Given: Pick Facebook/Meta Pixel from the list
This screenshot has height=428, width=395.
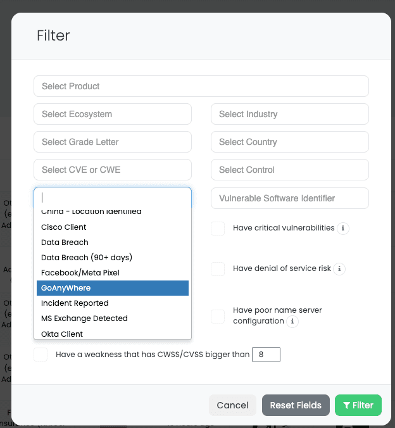Looking at the screenshot, I should click(80, 273).
